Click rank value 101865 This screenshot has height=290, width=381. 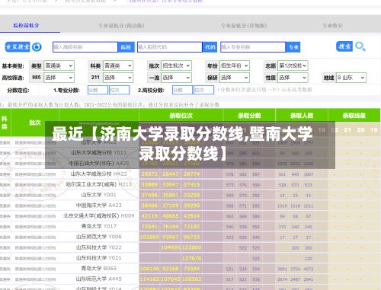point(149,237)
